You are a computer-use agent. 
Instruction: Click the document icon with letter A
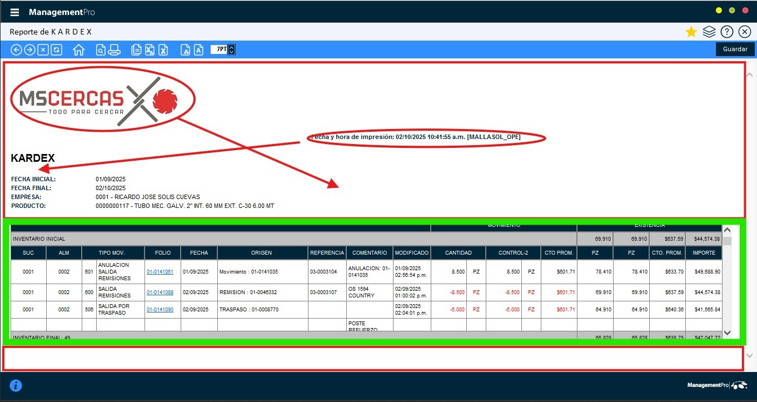click(198, 50)
